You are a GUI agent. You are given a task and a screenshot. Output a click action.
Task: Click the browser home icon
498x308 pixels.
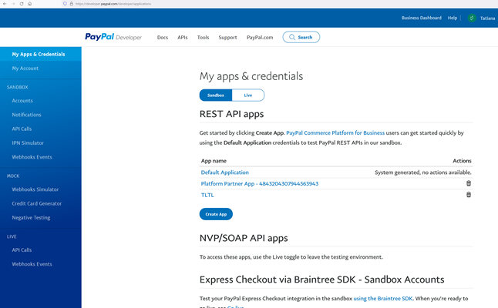[x=30, y=4]
